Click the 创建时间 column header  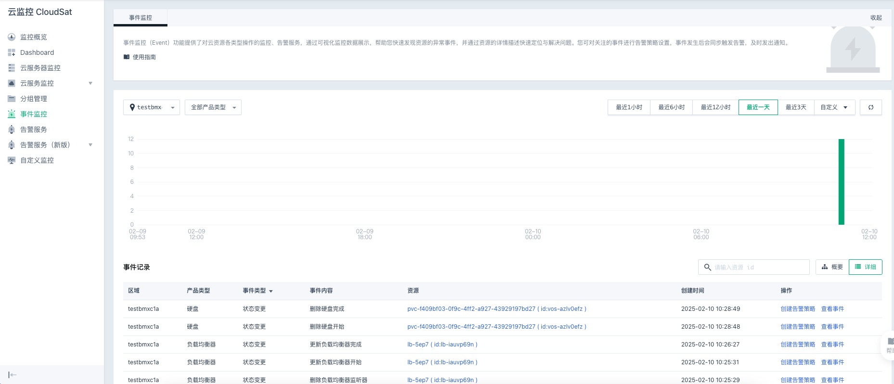(692, 291)
